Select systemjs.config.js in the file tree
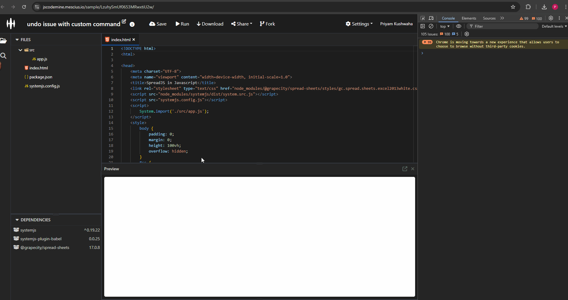 tap(45, 86)
